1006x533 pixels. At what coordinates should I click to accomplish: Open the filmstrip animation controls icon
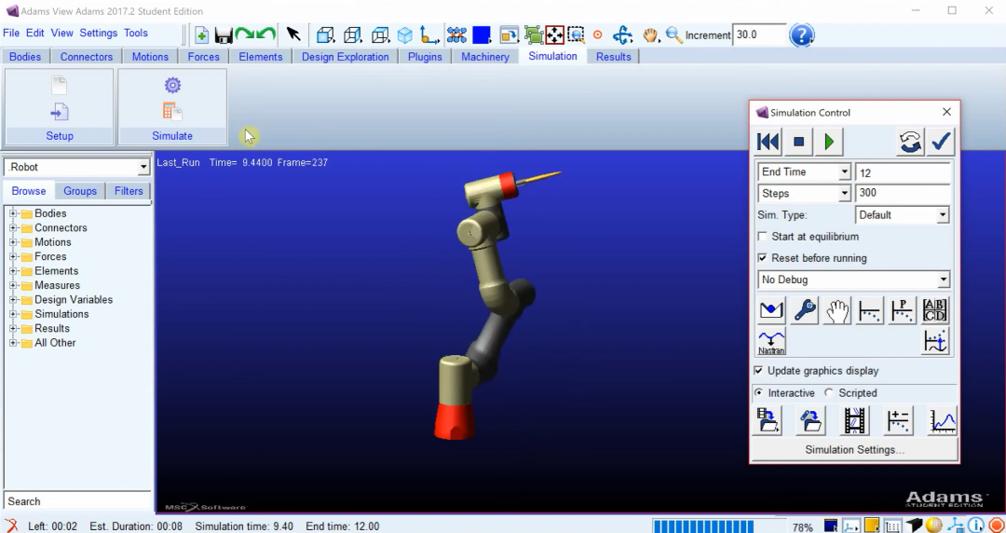[x=854, y=420]
